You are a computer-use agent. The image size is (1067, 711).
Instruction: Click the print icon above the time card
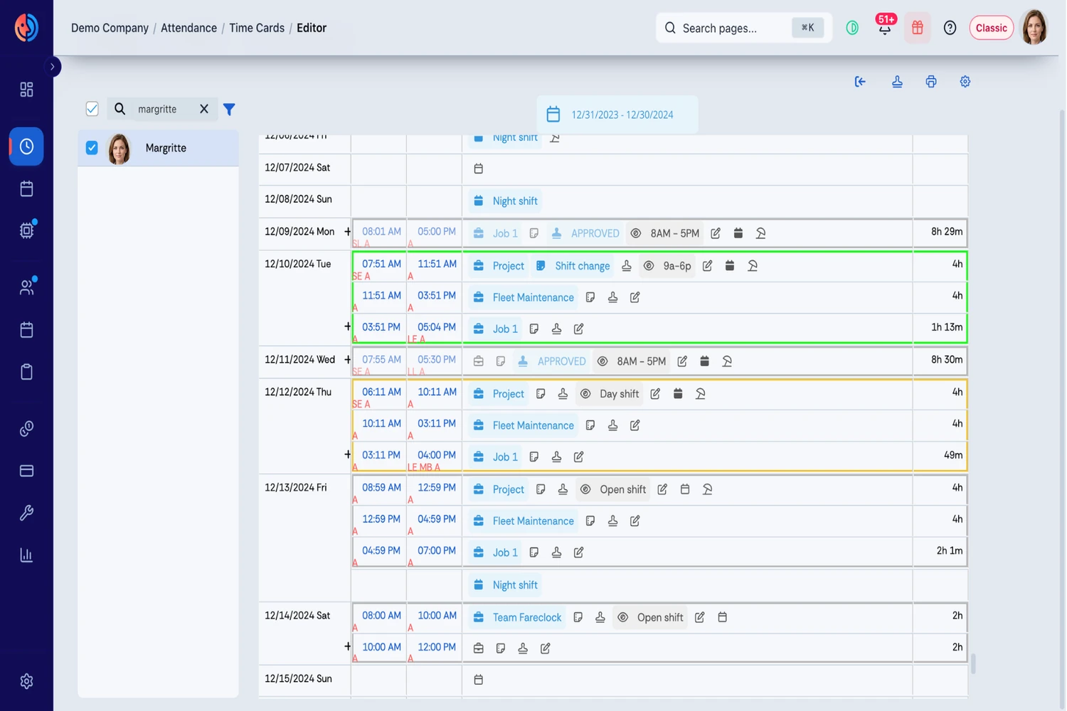click(x=931, y=82)
